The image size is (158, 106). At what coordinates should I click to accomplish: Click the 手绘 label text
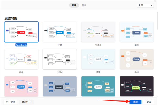click(137, 72)
